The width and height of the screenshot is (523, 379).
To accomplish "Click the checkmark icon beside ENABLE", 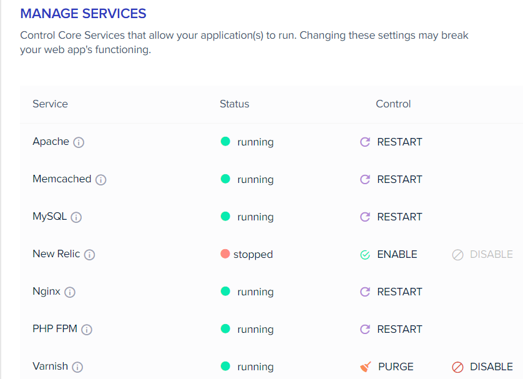I will click(365, 254).
